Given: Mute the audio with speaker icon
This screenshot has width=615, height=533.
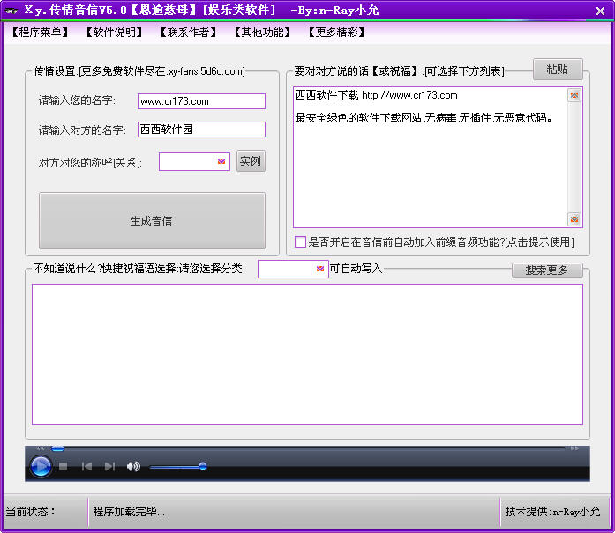Looking at the screenshot, I should click(x=133, y=466).
